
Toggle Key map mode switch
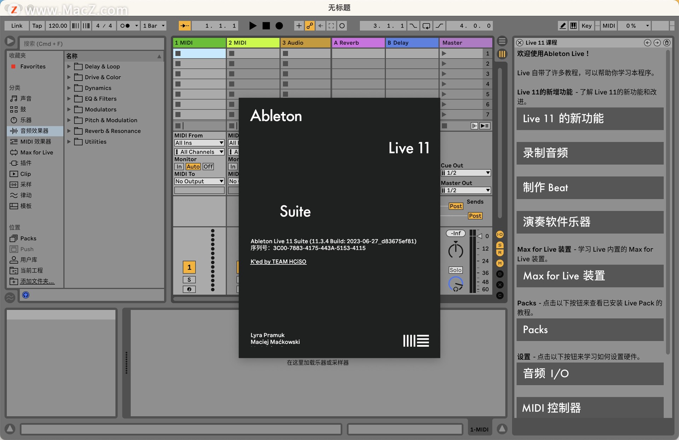(586, 26)
